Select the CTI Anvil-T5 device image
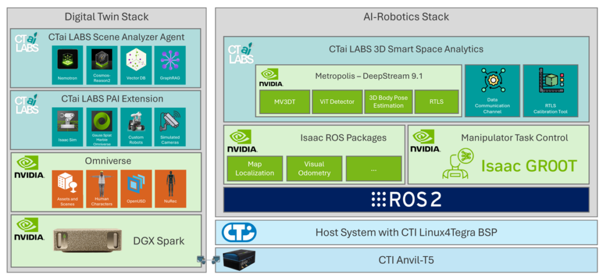 point(239,260)
